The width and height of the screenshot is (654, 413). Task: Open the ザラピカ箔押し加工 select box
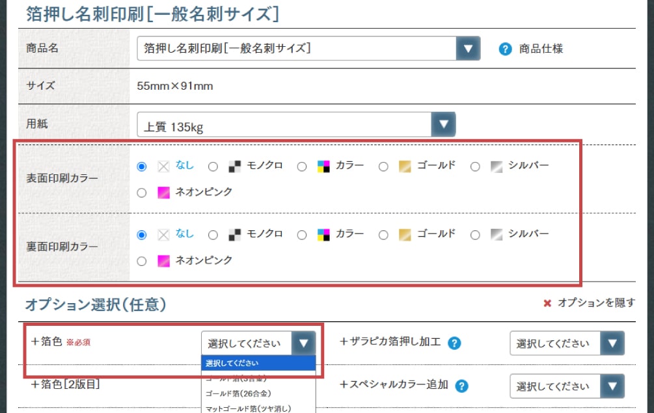[x=566, y=343]
